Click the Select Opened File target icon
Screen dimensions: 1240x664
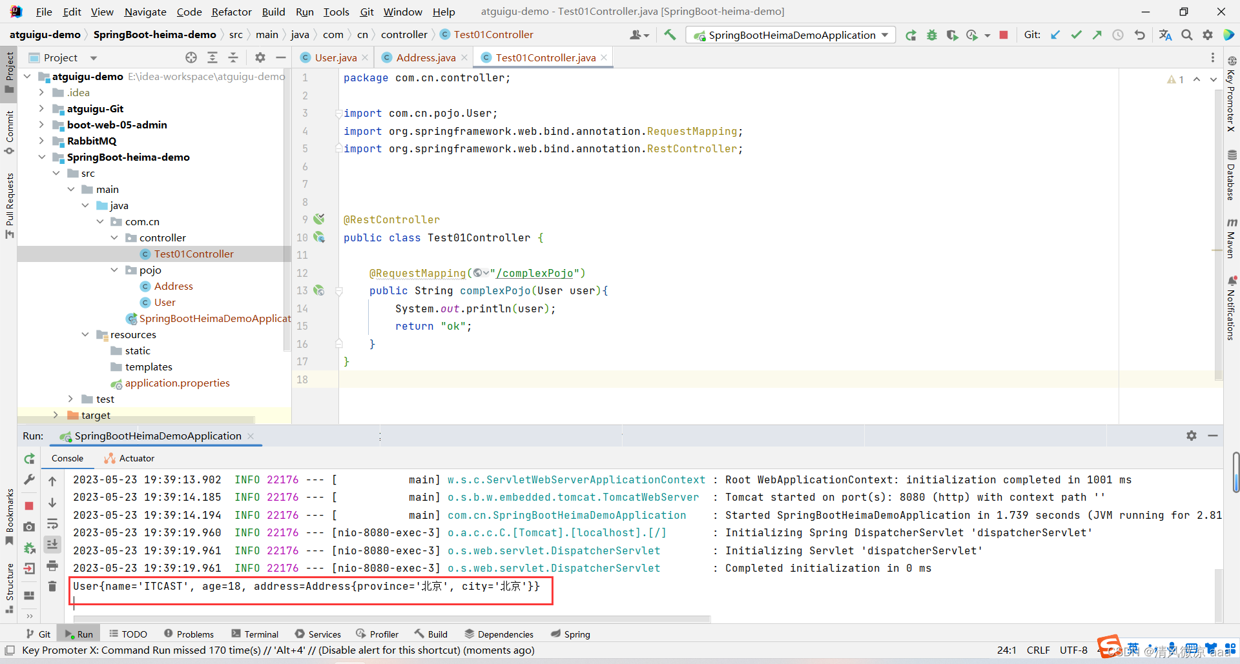coord(191,57)
